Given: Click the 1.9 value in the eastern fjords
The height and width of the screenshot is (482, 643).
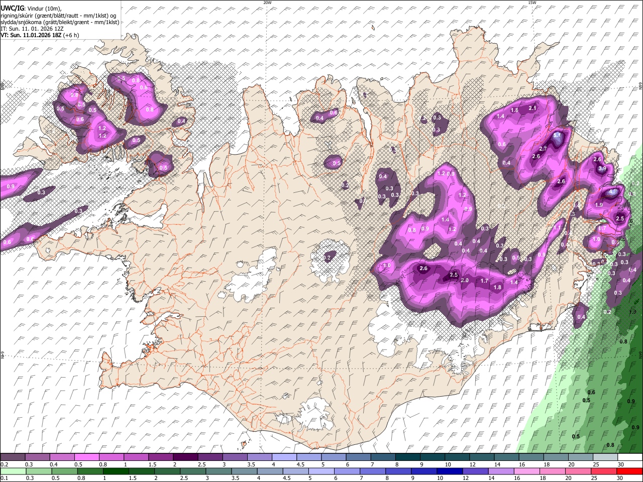Looking at the screenshot, I should (x=599, y=205).
